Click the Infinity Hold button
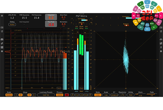163x110 pixels. tap(131, 95)
